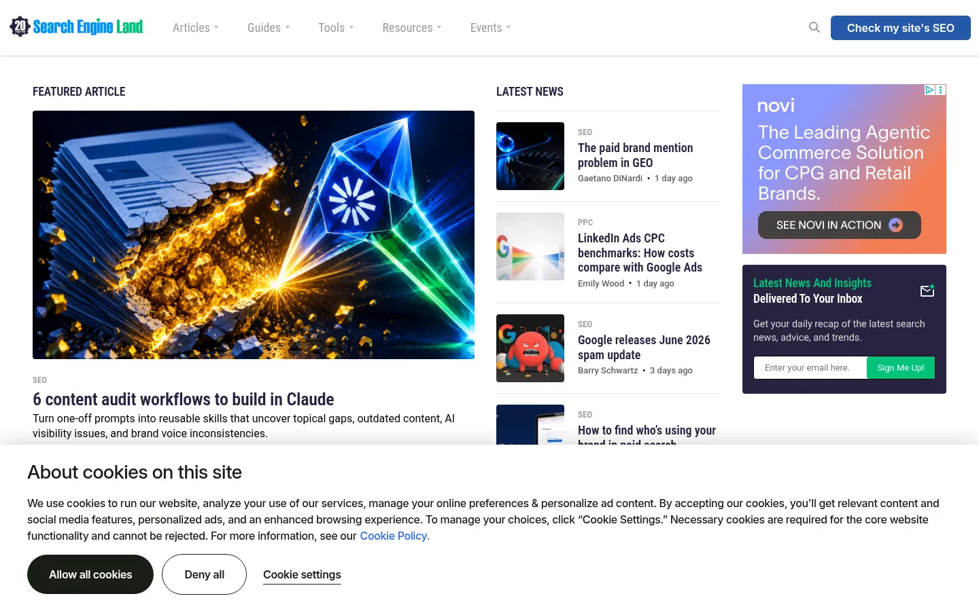Click author Emily Wood

tap(601, 284)
